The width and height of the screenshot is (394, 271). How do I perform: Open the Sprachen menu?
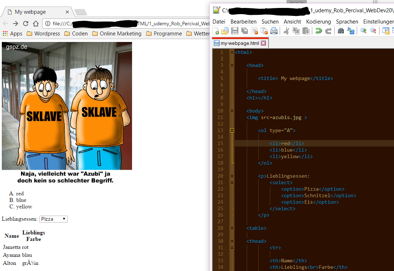[347, 22]
